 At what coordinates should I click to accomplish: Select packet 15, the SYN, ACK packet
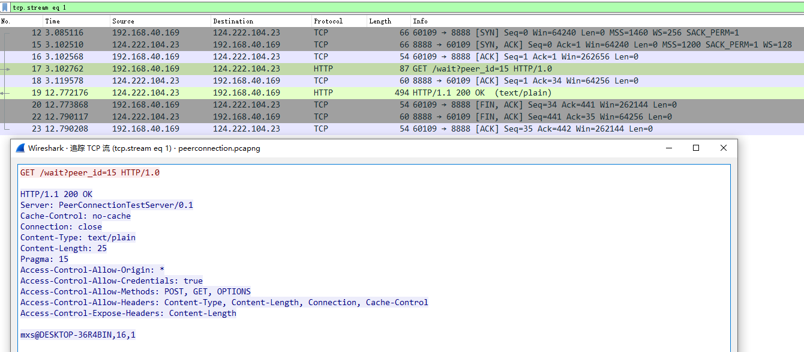tap(402, 44)
